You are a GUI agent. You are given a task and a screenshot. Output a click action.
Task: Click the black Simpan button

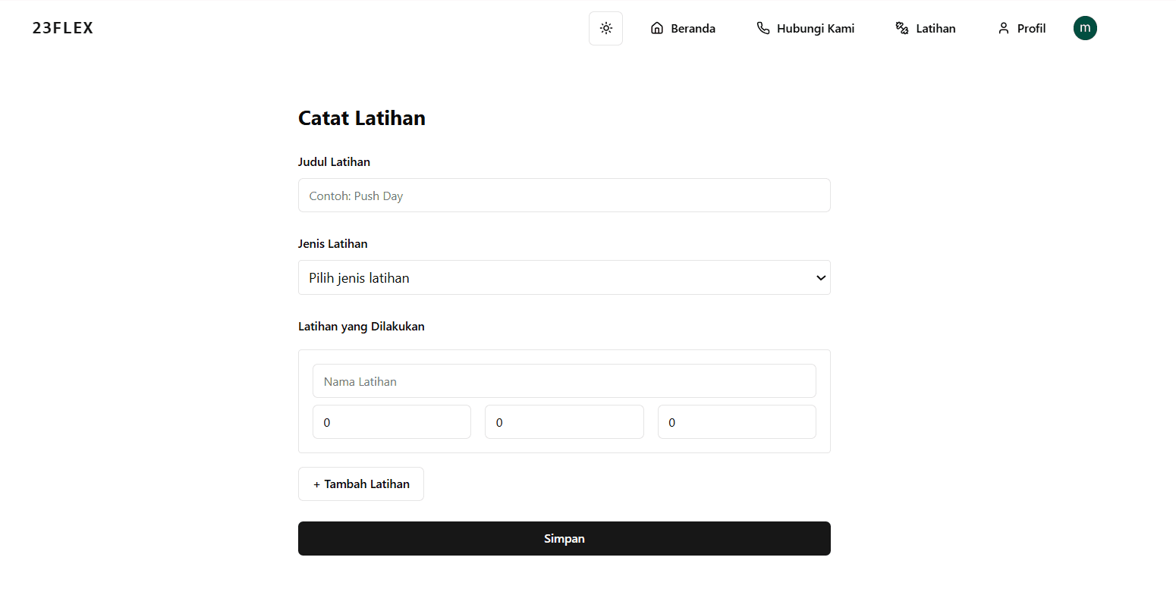click(x=564, y=538)
